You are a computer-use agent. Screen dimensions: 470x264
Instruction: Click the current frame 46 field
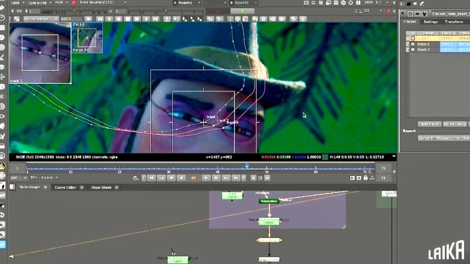click(193, 178)
